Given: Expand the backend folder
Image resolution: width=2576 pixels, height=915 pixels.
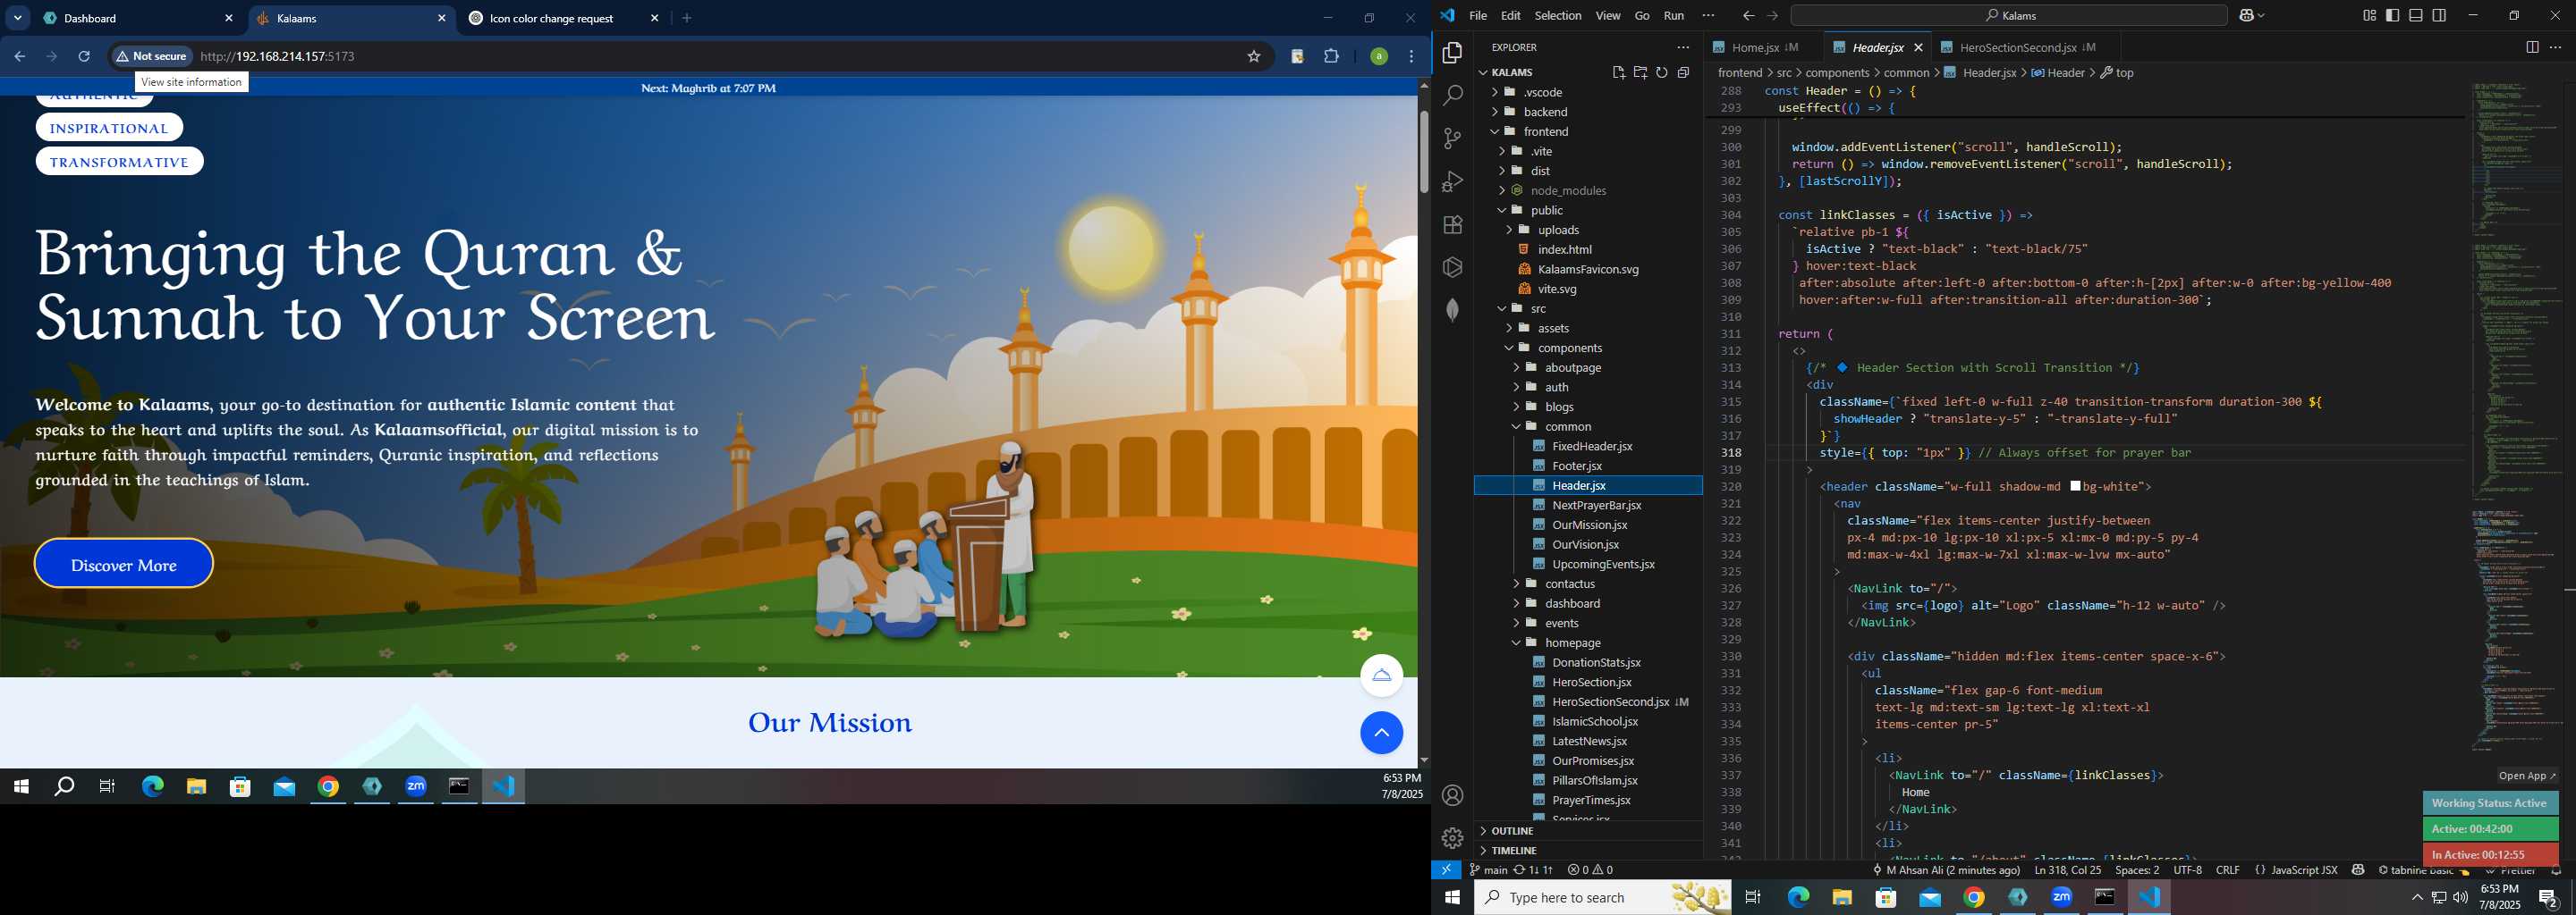Looking at the screenshot, I should pos(1588,112).
